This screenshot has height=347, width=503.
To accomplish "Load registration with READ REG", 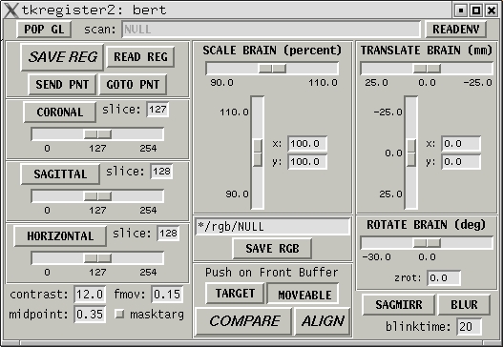I will [x=140, y=57].
